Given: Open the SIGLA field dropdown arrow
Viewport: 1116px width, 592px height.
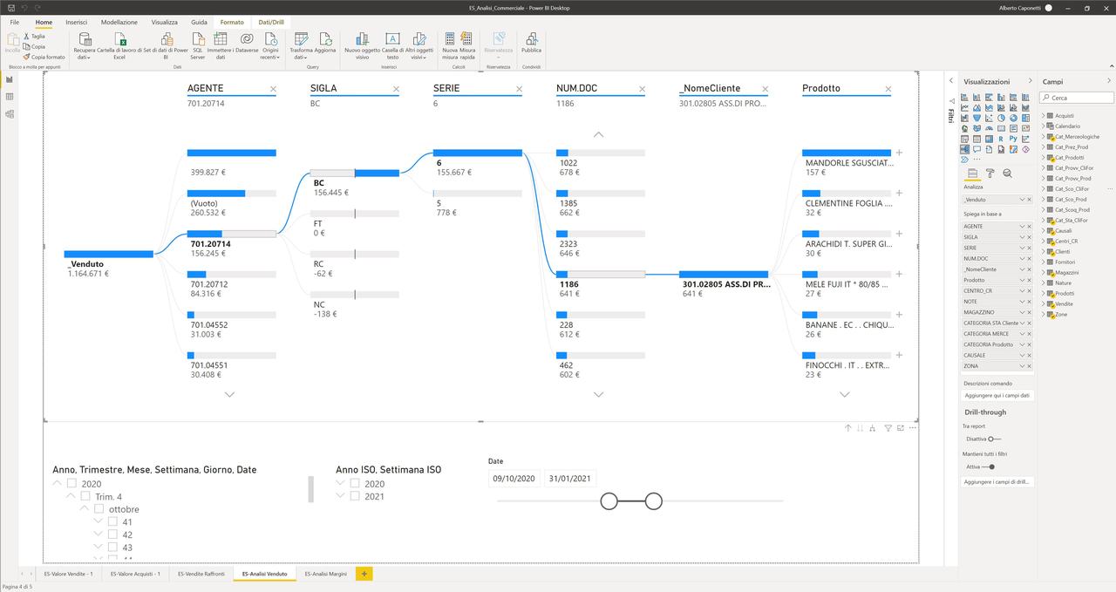Looking at the screenshot, I should tap(1022, 237).
